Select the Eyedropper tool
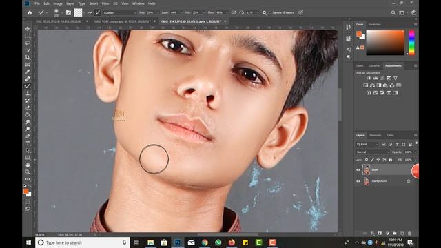Screen dimensions: 441x248 coord(28,72)
